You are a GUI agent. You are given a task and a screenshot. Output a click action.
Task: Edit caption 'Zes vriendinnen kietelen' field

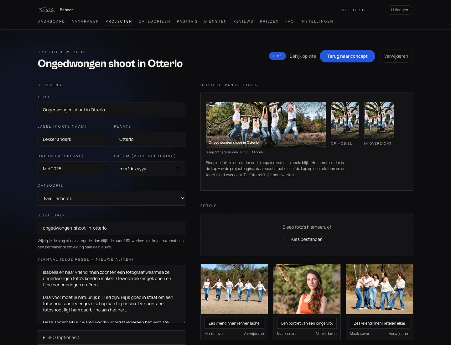click(380, 323)
